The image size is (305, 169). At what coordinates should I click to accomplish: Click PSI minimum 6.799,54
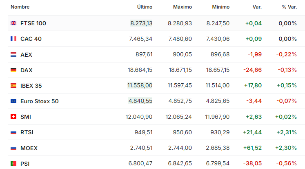[218, 164]
